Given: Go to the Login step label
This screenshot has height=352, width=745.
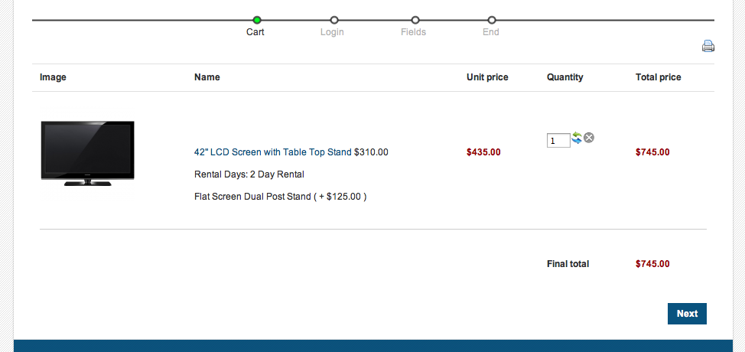Looking at the screenshot, I should tap(332, 32).
